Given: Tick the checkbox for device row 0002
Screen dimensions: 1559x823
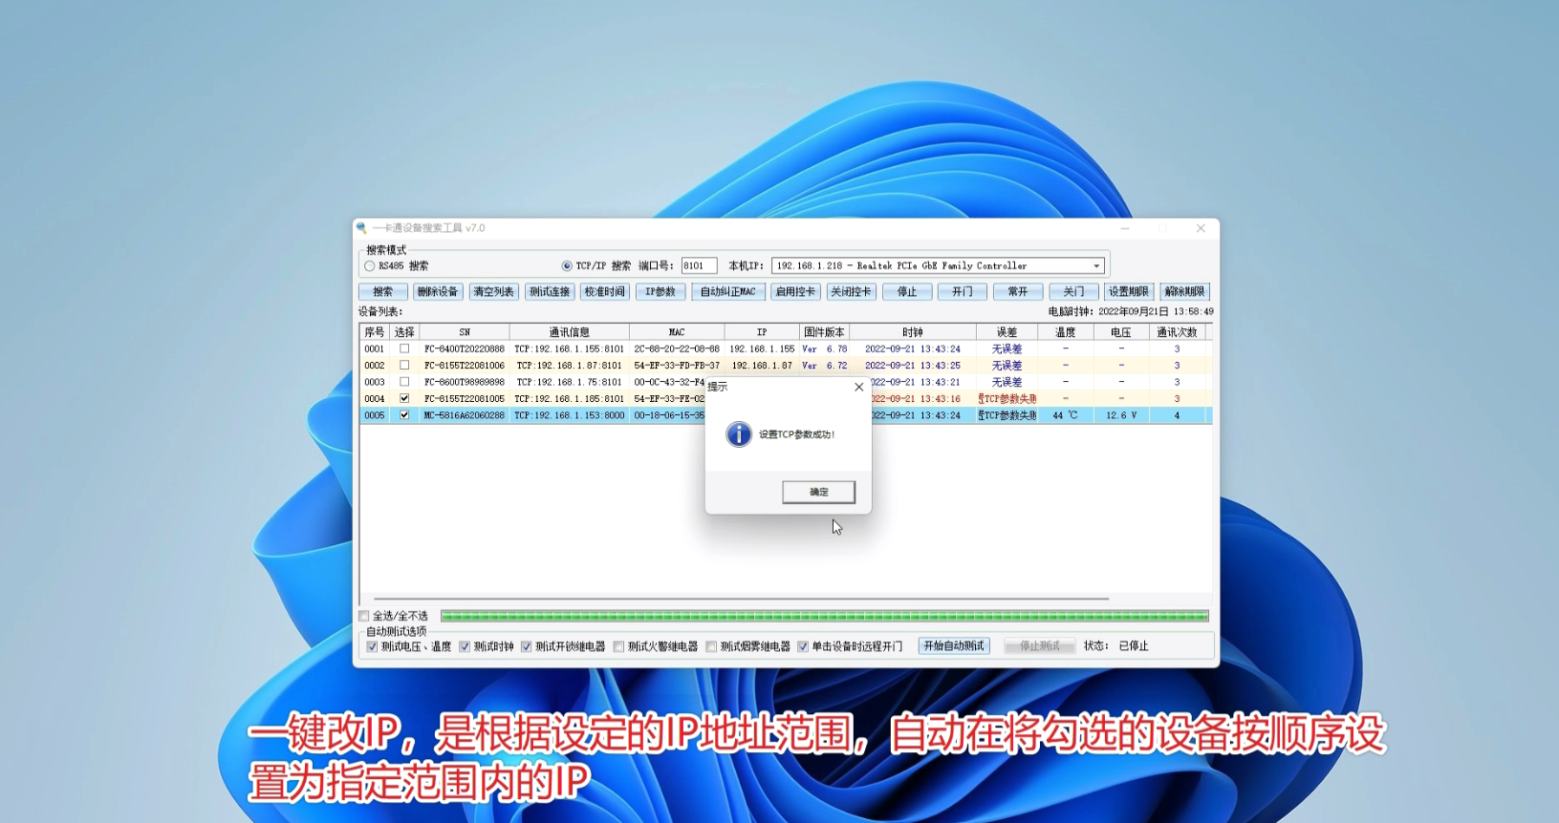Looking at the screenshot, I should pos(404,366).
